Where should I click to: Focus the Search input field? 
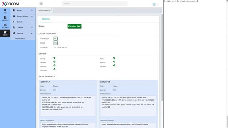coord(95,4)
